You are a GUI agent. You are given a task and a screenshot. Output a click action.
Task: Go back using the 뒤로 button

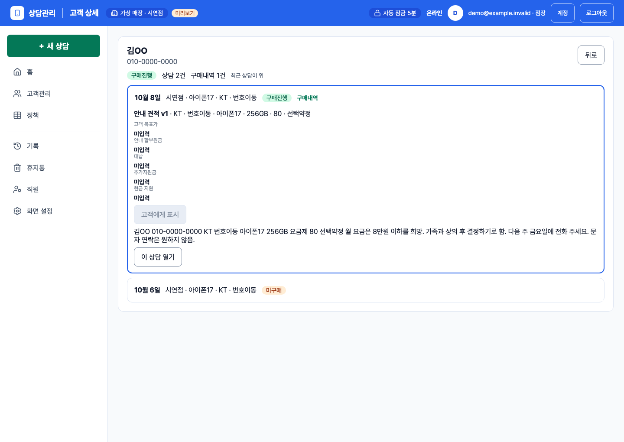coord(591,55)
